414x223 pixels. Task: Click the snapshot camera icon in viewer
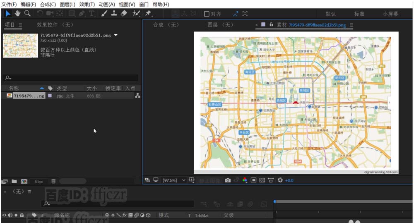pos(228,180)
